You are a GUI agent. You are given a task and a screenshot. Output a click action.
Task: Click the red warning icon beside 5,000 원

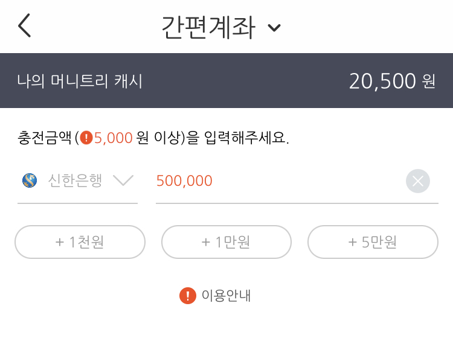pyautogui.click(x=86, y=138)
